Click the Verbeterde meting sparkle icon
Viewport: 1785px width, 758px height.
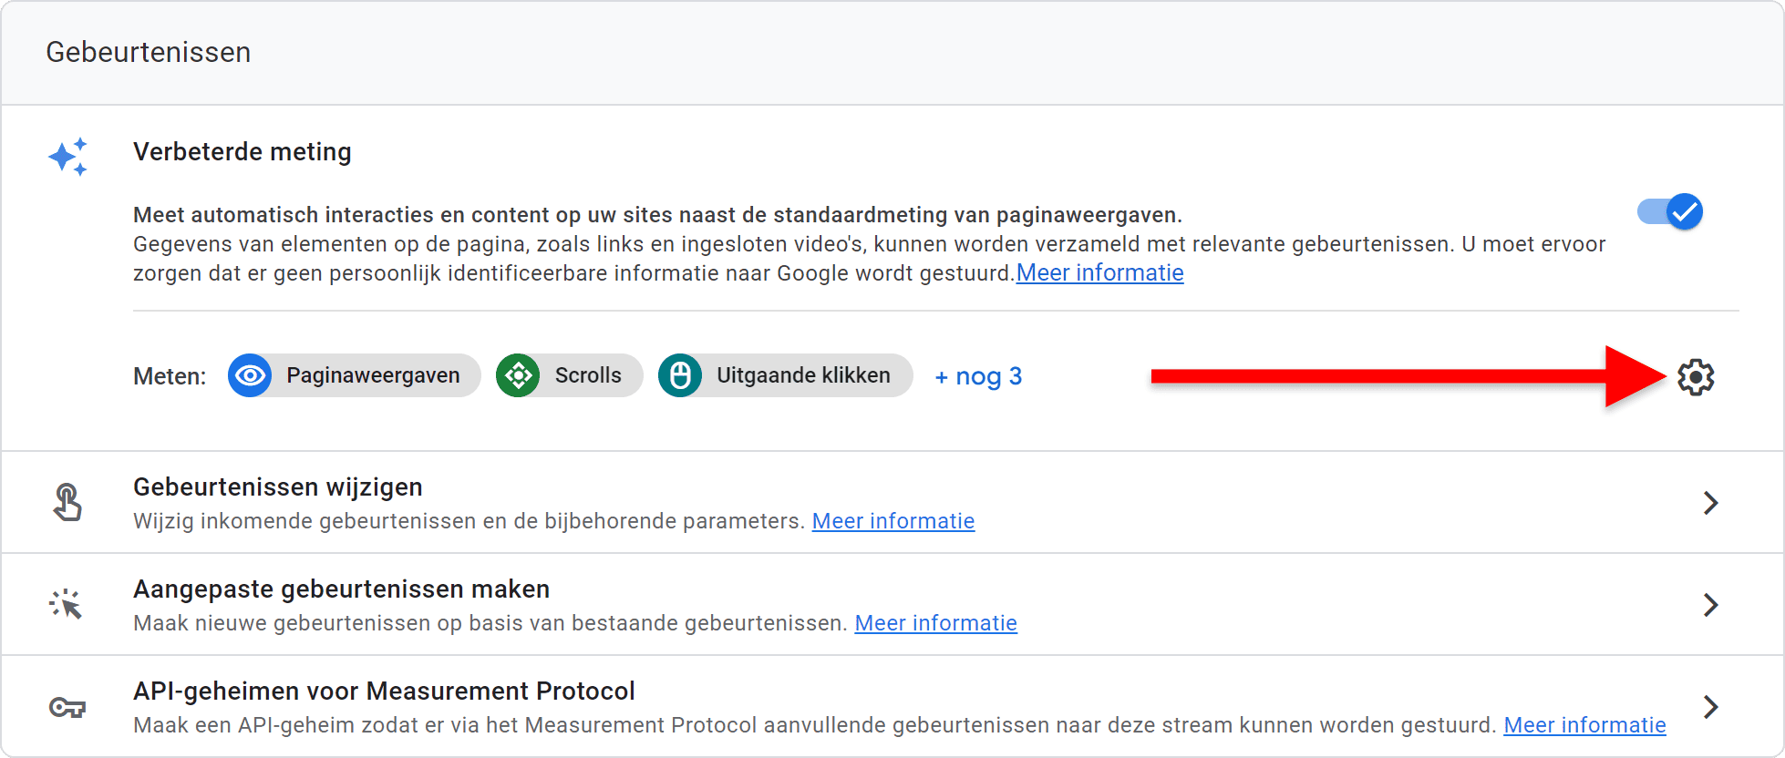pyautogui.click(x=68, y=157)
